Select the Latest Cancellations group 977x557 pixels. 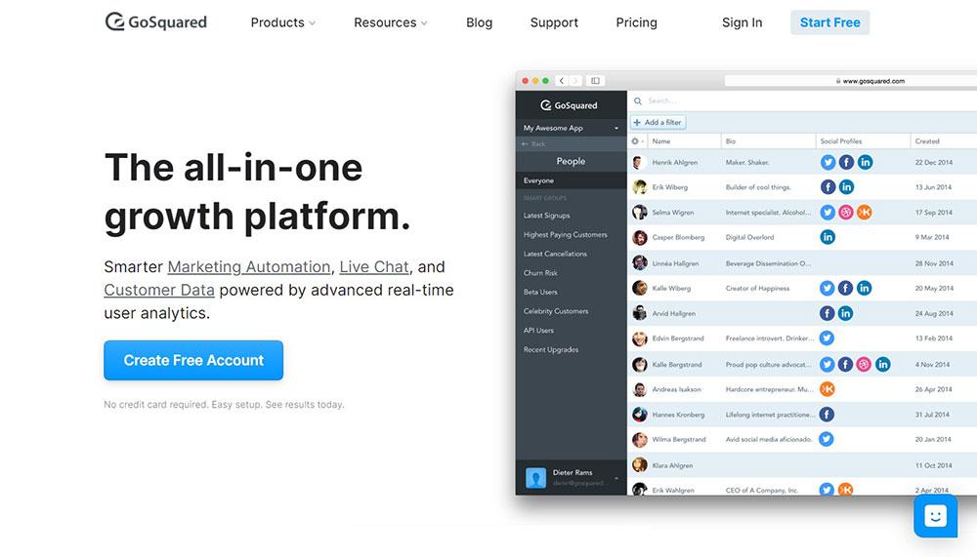point(555,254)
